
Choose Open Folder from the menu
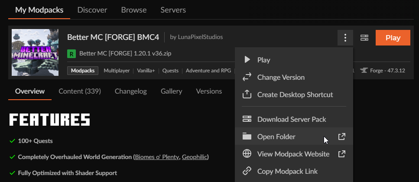(294, 136)
